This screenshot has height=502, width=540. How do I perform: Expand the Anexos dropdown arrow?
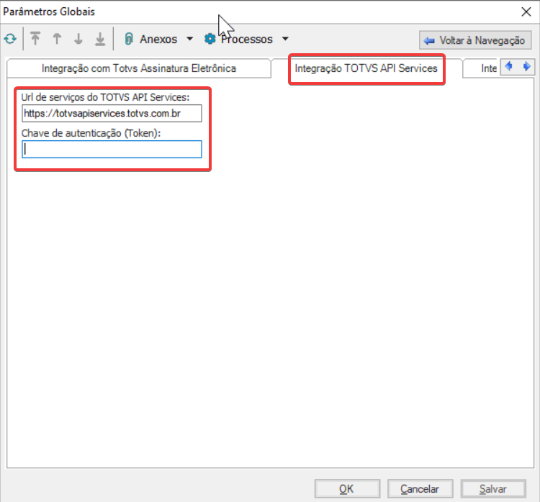(x=190, y=39)
